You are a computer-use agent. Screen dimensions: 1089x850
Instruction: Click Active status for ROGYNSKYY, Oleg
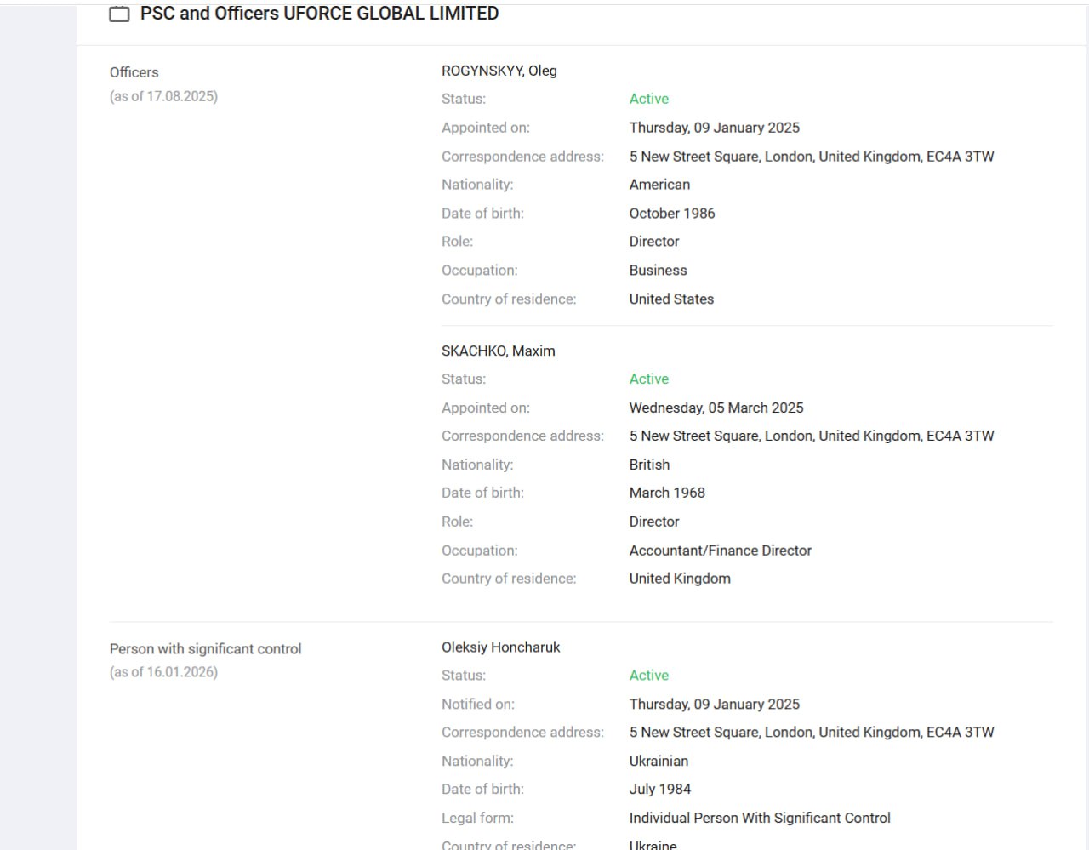649,99
